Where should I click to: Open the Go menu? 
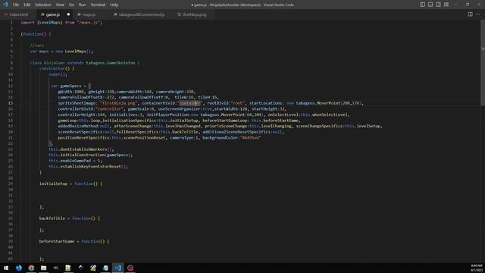[71, 5]
